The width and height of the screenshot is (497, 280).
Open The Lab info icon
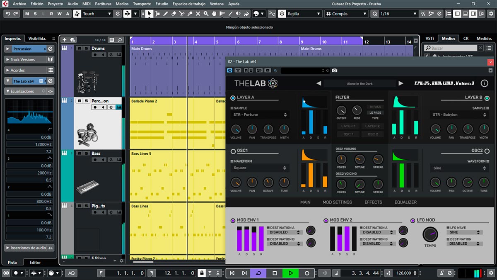(484, 83)
